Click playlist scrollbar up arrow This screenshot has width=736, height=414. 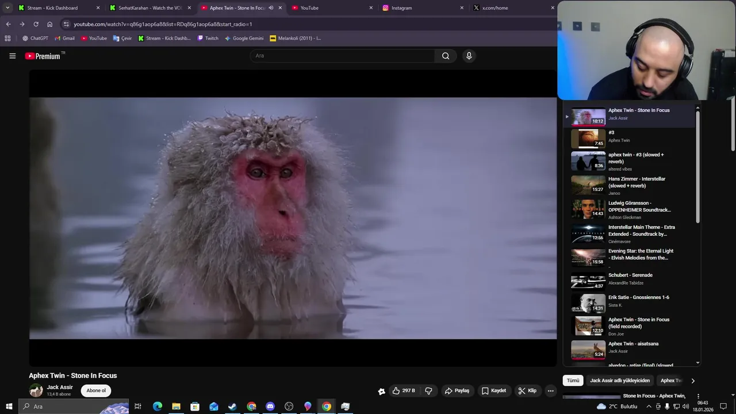pyautogui.click(x=698, y=108)
